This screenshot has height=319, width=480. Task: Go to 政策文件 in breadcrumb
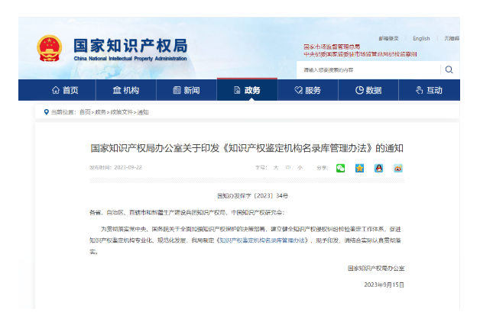click(x=122, y=112)
